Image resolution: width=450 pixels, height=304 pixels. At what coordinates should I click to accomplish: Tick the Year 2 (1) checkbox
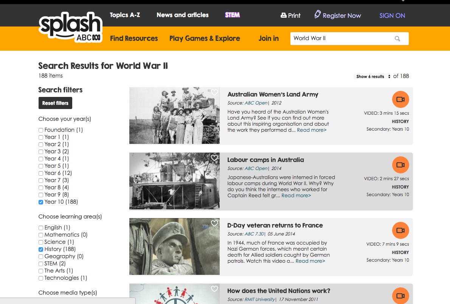[x=41, y=145]
